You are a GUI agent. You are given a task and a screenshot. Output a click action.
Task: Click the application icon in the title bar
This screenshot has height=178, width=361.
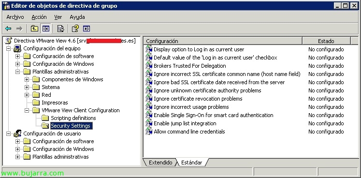[6, 5]
